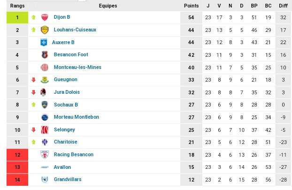
Task: Click the Besancon Foot club crest
Action: coord(45,55)
